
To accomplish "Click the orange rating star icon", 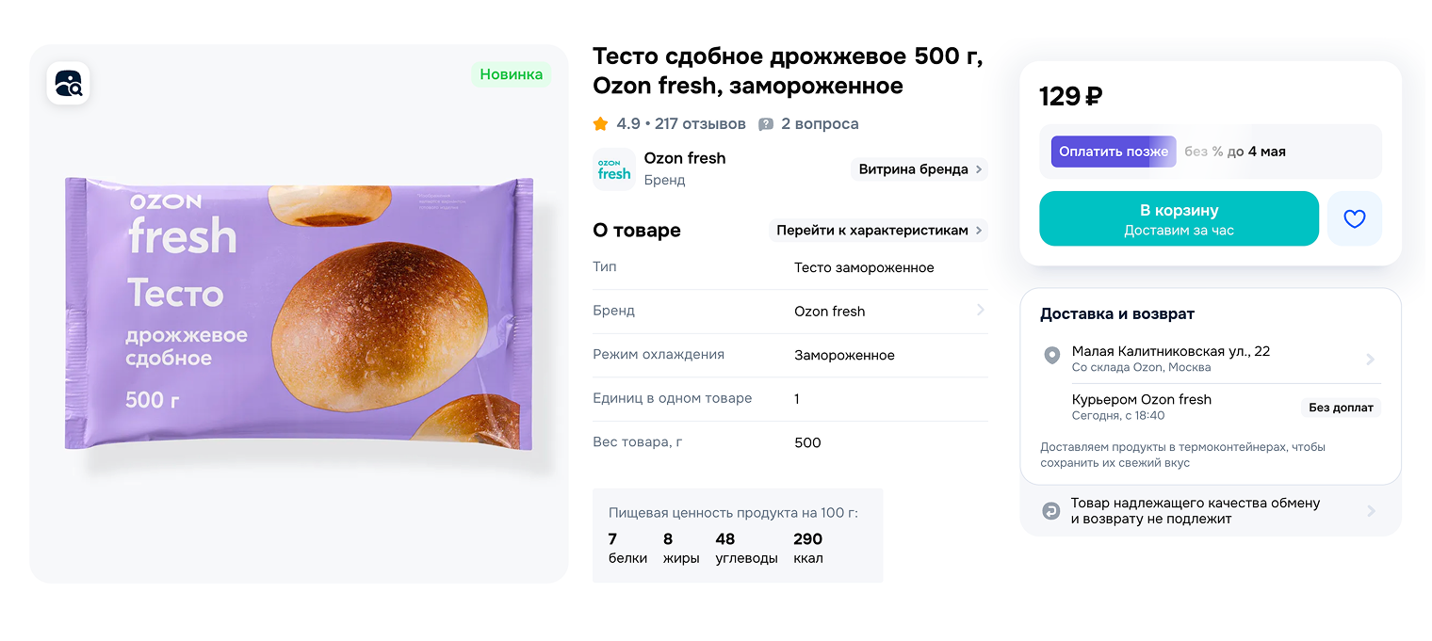I will coord(600,124).
